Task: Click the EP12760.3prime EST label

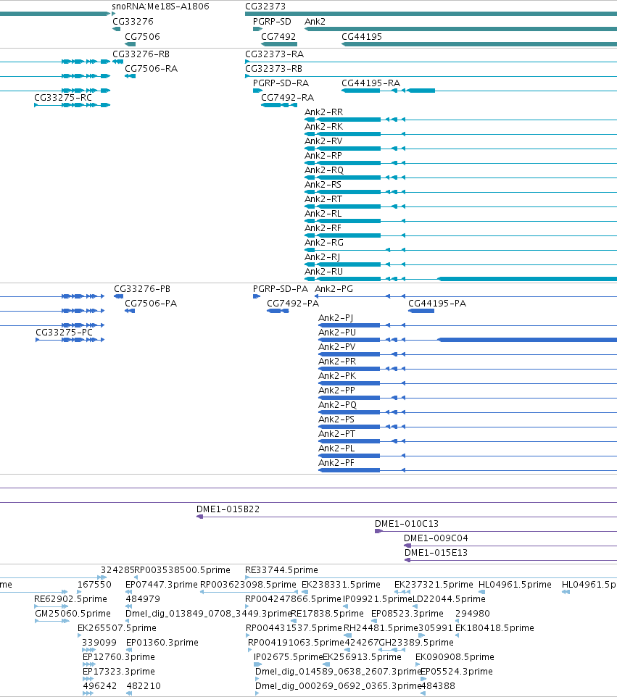Action: [119, 656]
